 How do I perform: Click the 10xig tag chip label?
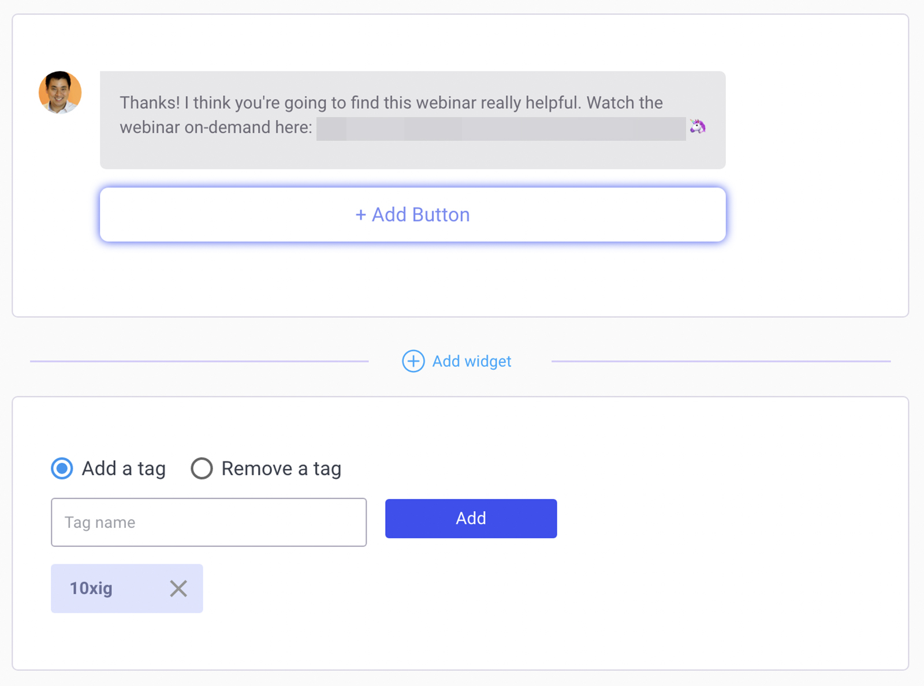coord(91,588)
